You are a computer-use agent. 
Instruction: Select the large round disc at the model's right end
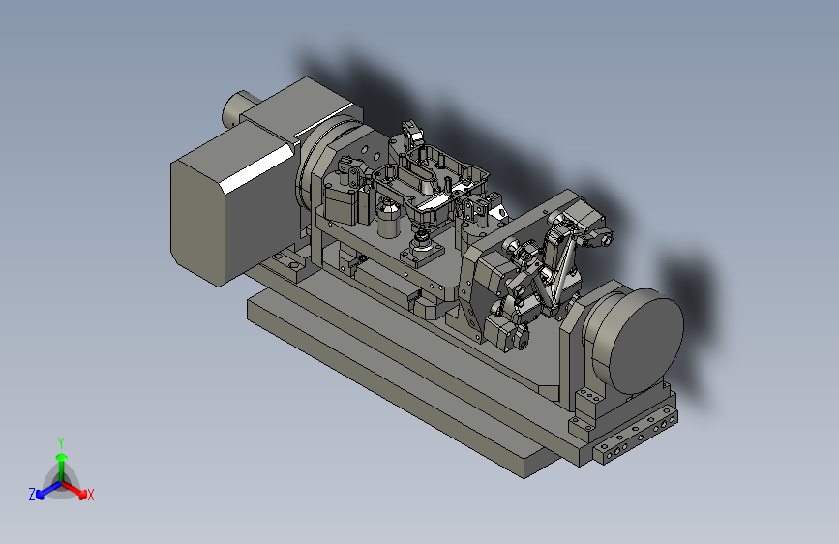(645, 342)
